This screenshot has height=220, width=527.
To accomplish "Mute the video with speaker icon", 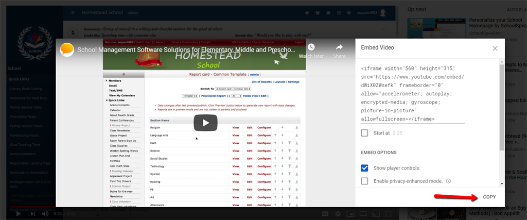I will pyautogui.click(x=45, y=214).
